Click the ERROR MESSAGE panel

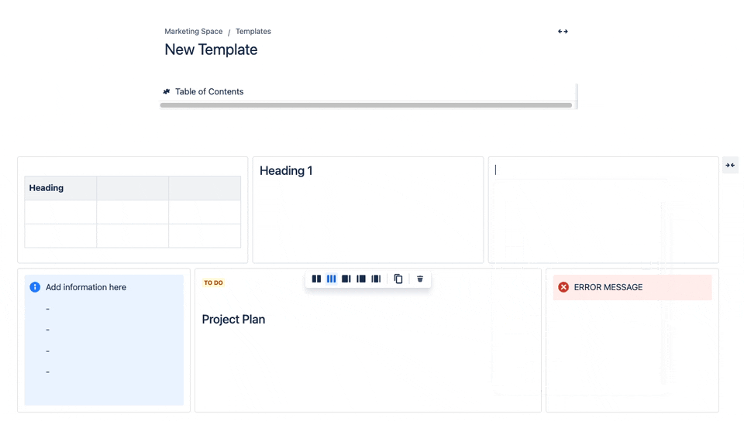(x=632, y=287)
